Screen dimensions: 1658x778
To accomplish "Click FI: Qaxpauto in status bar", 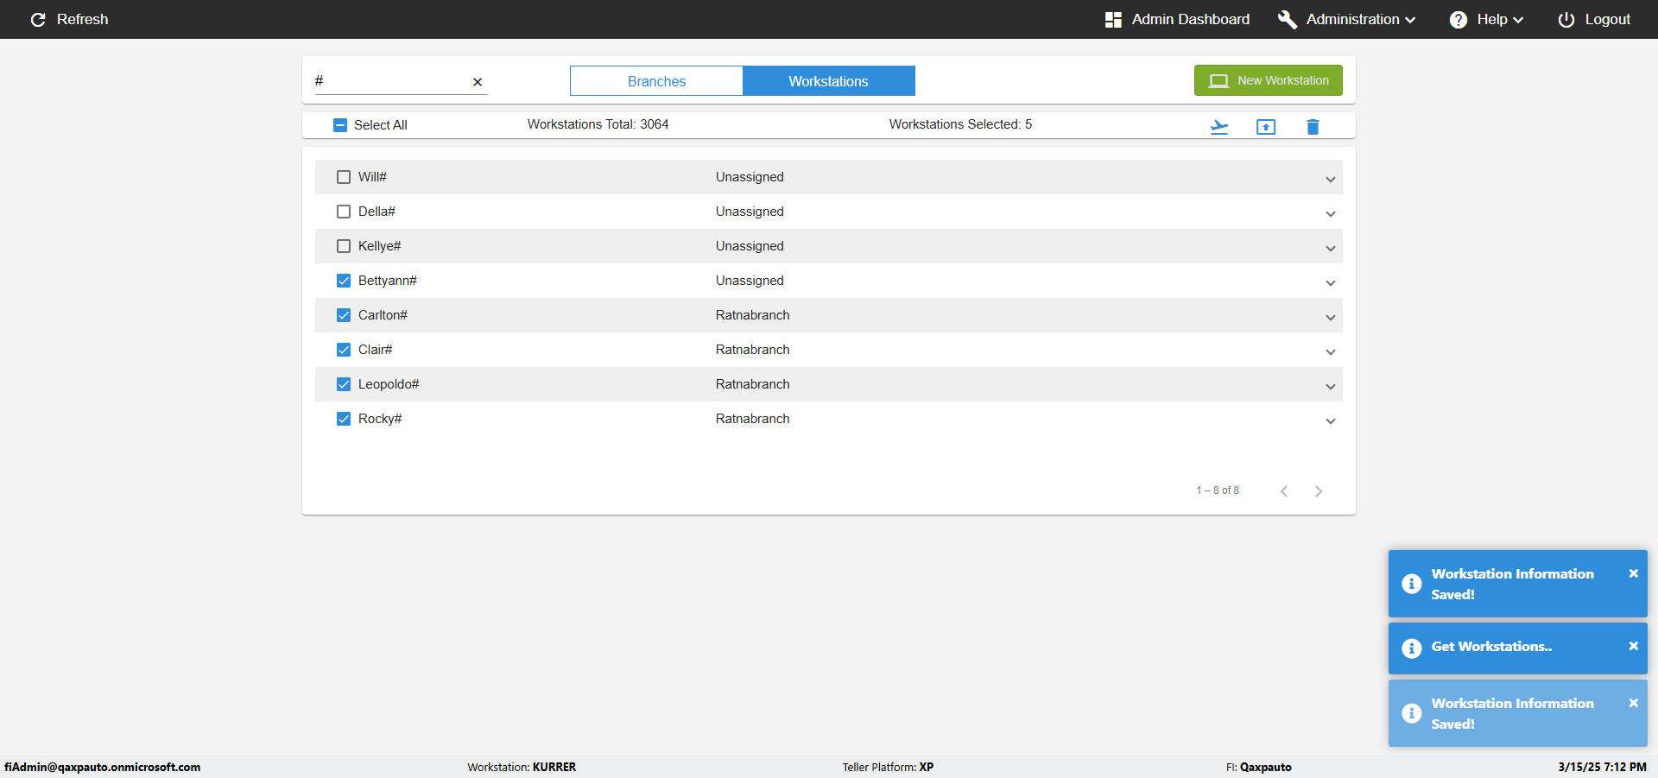I will 1258,767.
